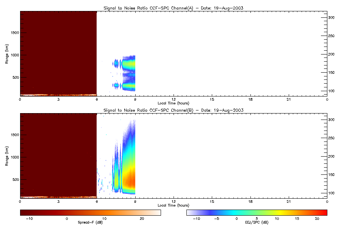Click the 250 right-axis tick of Channel A plot
Viewport: 341px width, 227px height.
point(331,36)
